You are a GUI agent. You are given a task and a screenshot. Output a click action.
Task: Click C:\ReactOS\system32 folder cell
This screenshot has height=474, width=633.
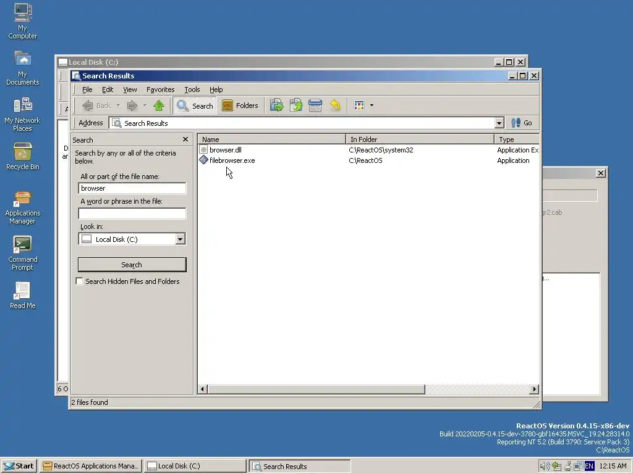pyautogui.click(x=381, y=150)
